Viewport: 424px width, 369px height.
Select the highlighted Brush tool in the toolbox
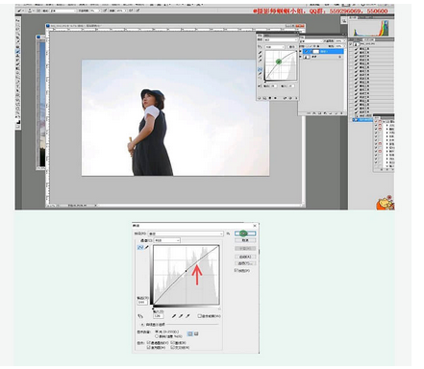pos(17,51)
